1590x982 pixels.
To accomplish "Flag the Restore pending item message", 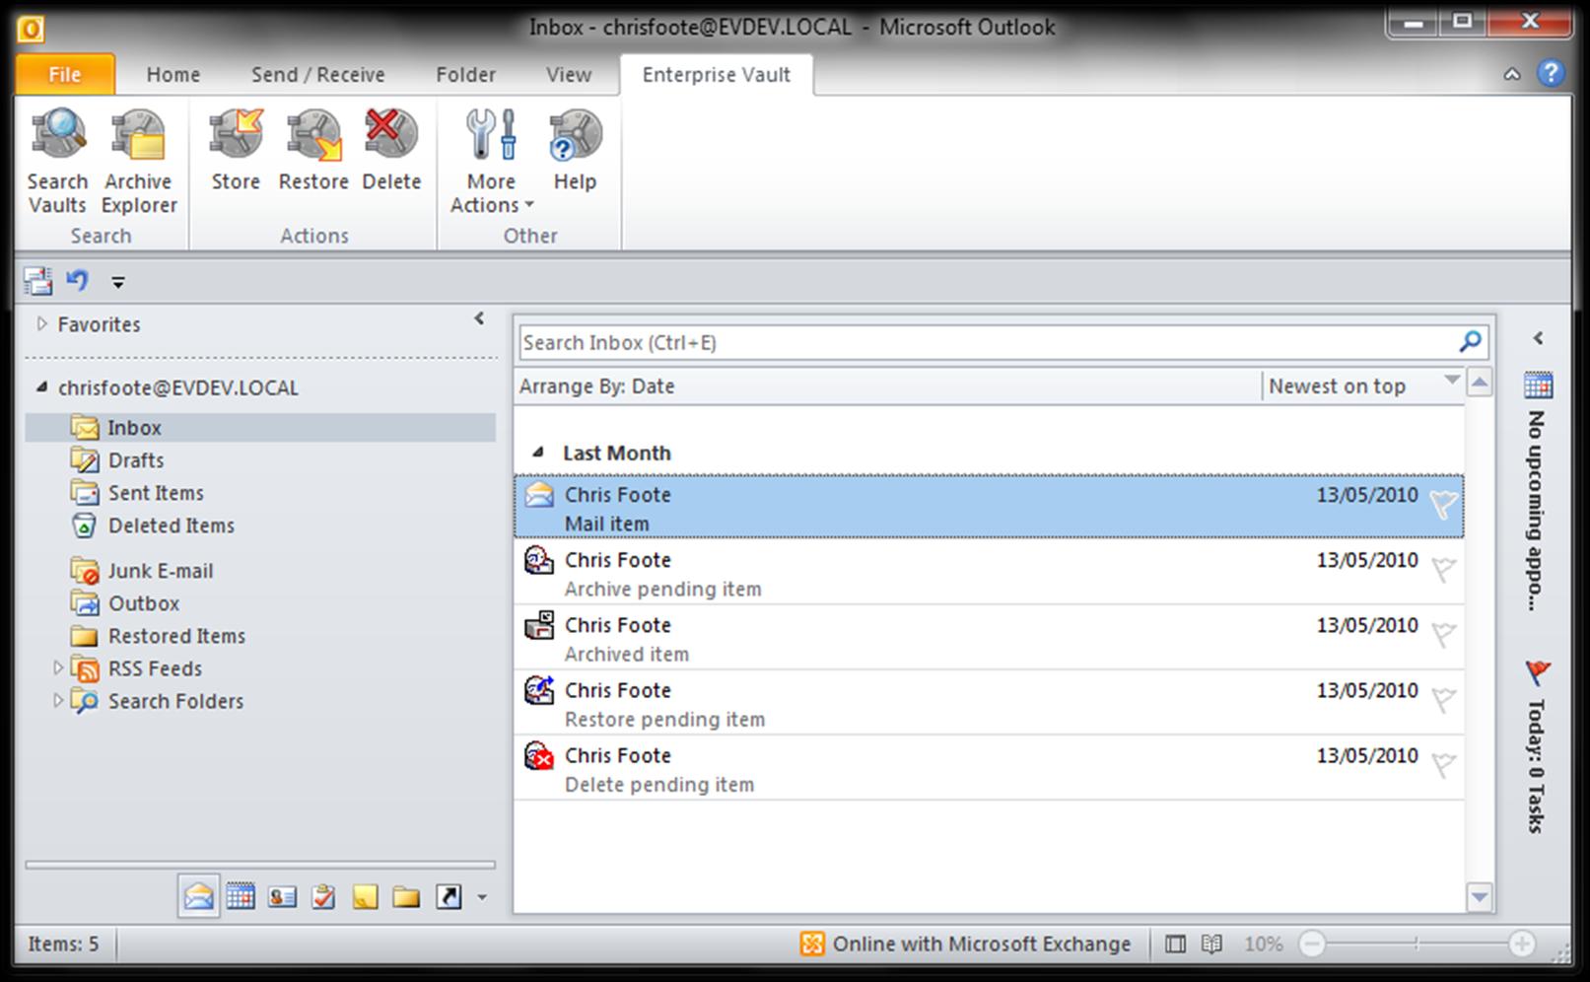I will [1443, 700].
